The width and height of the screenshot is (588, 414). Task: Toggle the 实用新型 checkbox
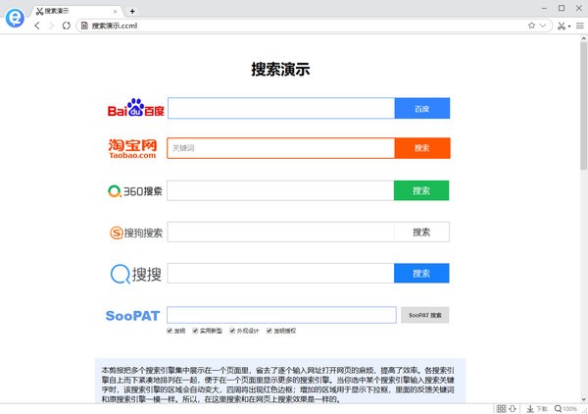tap(193, 331)
